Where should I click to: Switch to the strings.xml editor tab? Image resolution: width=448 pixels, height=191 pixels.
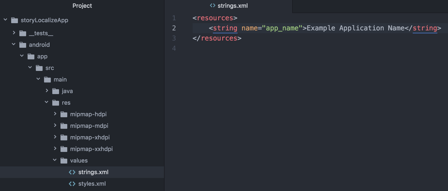[x=232, y=6]
